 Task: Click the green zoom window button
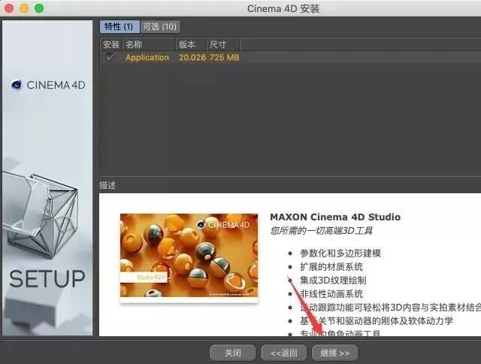39,8
